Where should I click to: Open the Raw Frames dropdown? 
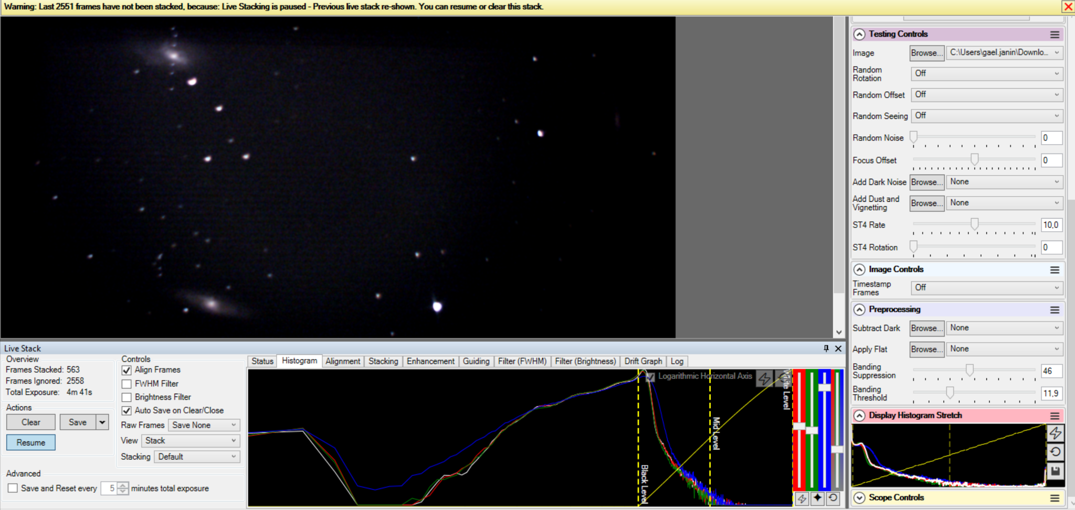coord(204,425)
